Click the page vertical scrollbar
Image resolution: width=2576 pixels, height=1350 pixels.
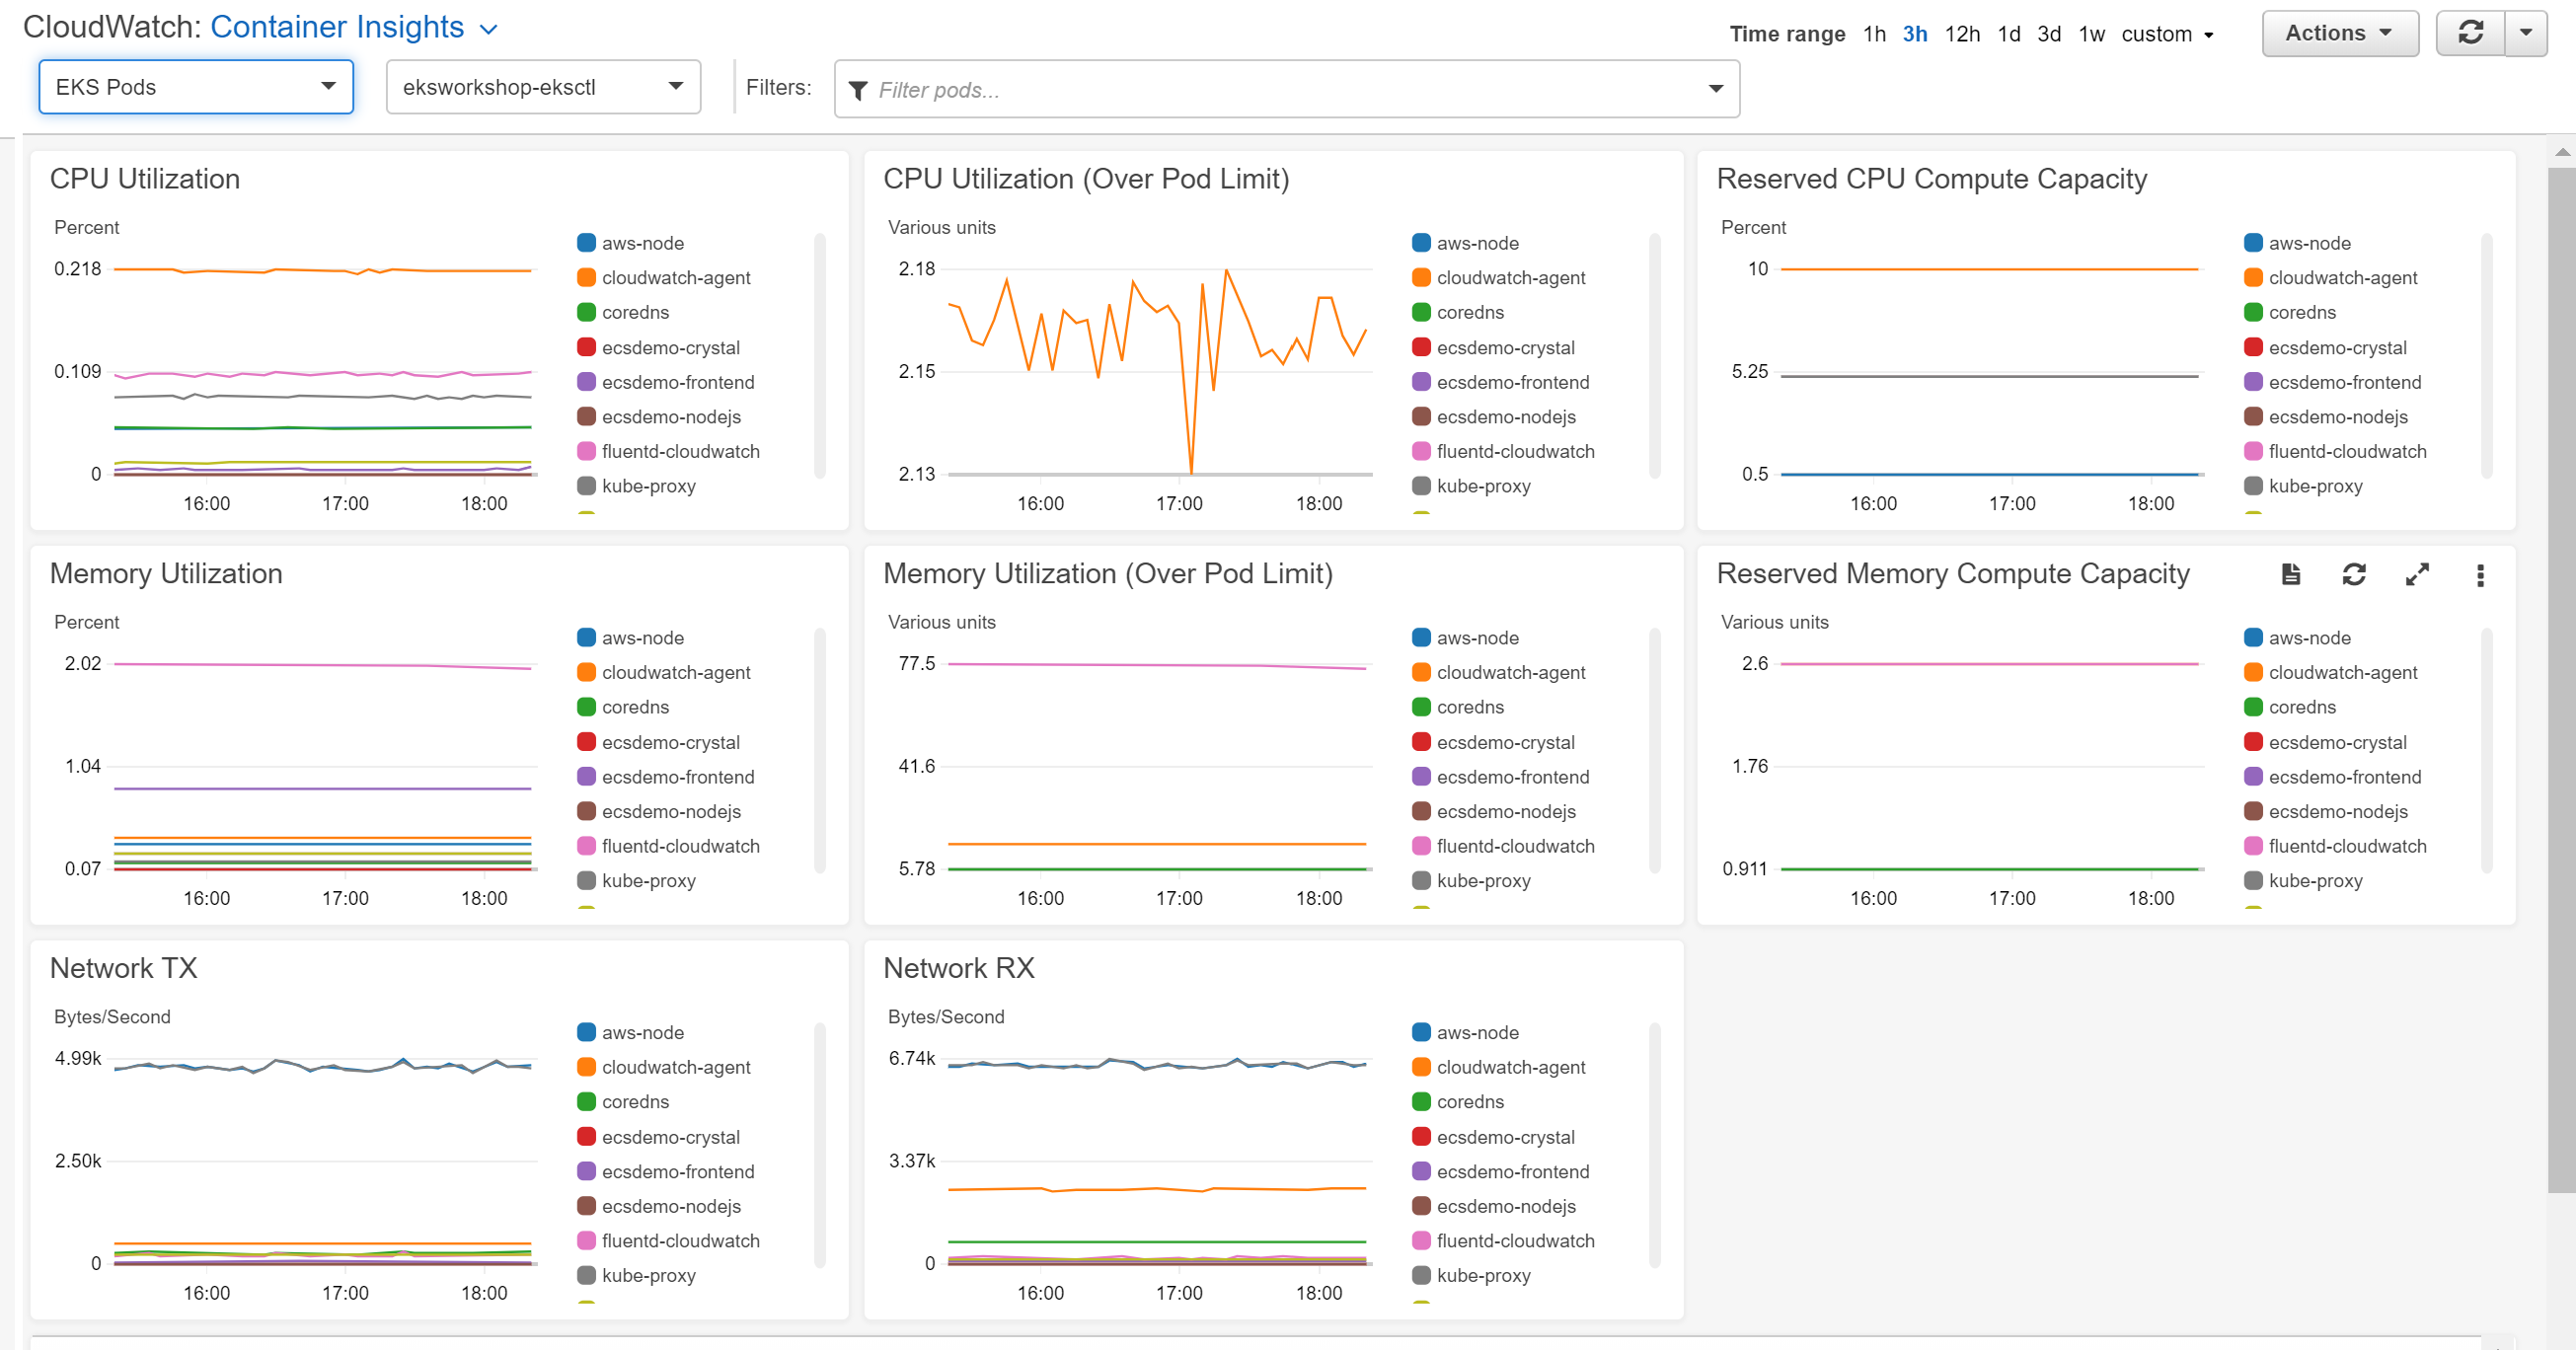click(2562, 680)
